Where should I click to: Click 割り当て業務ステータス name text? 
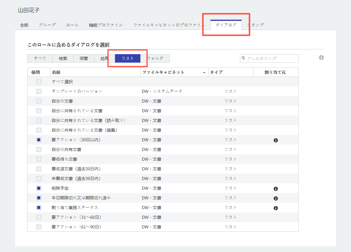[75, 208]
